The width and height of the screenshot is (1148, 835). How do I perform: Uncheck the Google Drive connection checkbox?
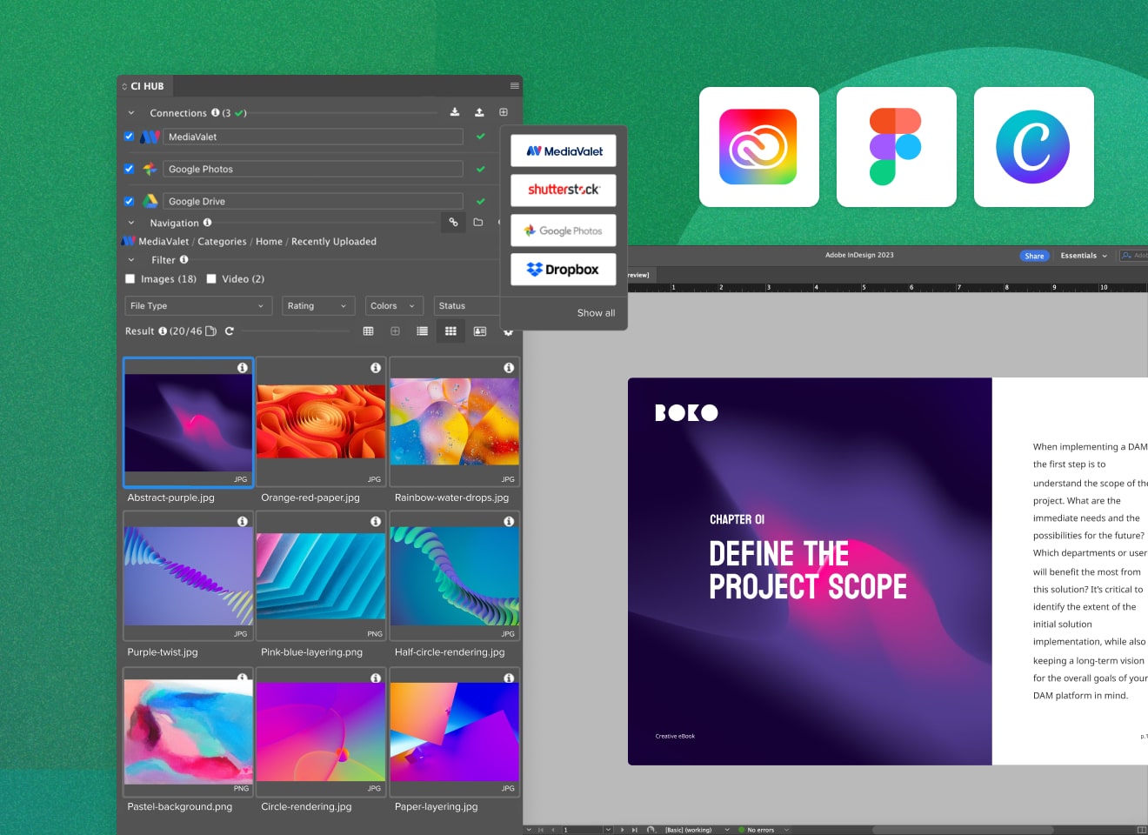(x=129, y=201)
